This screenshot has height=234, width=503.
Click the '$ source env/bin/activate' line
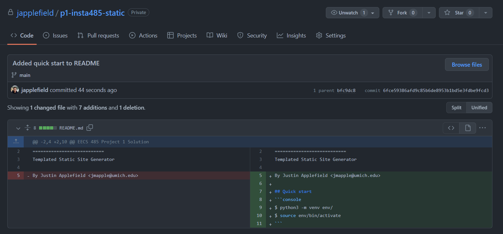click(308, 216)
